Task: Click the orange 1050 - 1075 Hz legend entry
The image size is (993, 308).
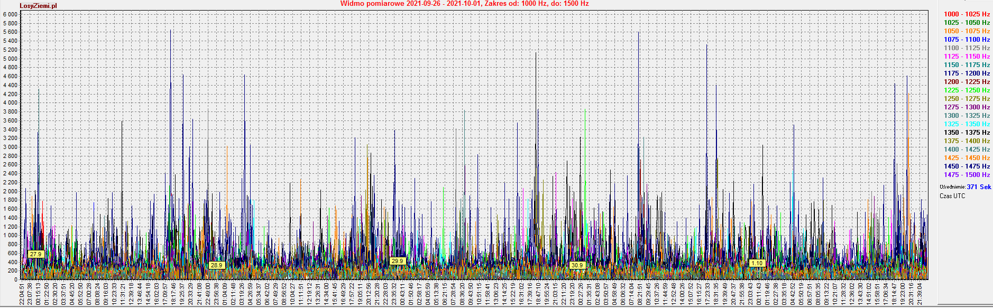Action: pyautogui.click(x=967, y=31)
